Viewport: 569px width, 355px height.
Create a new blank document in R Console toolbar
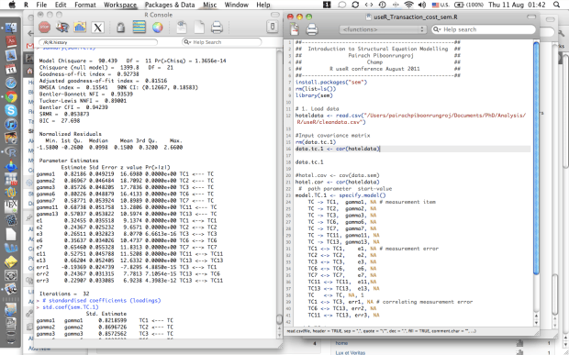[x=199, y=28]
